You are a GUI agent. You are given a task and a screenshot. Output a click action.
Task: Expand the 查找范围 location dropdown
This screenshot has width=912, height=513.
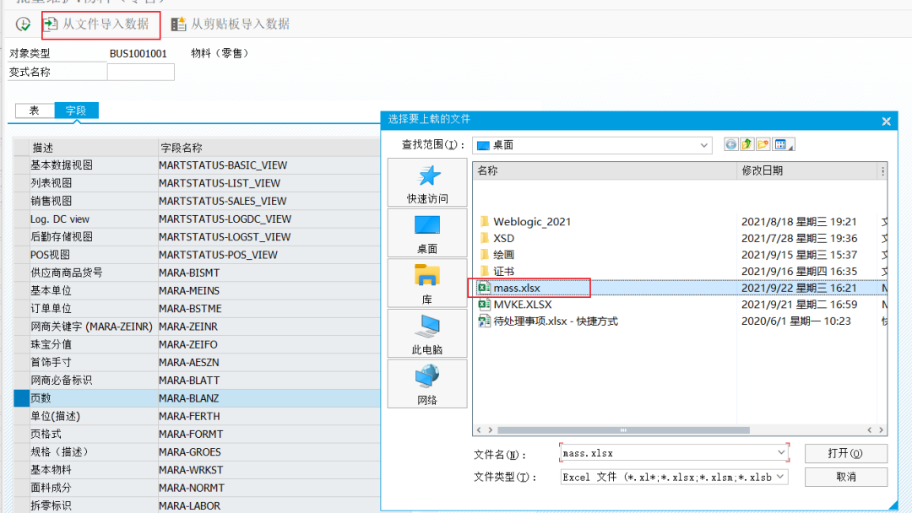[703, 145]
